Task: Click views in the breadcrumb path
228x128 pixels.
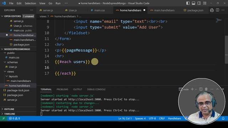Action: pos(43,16)
